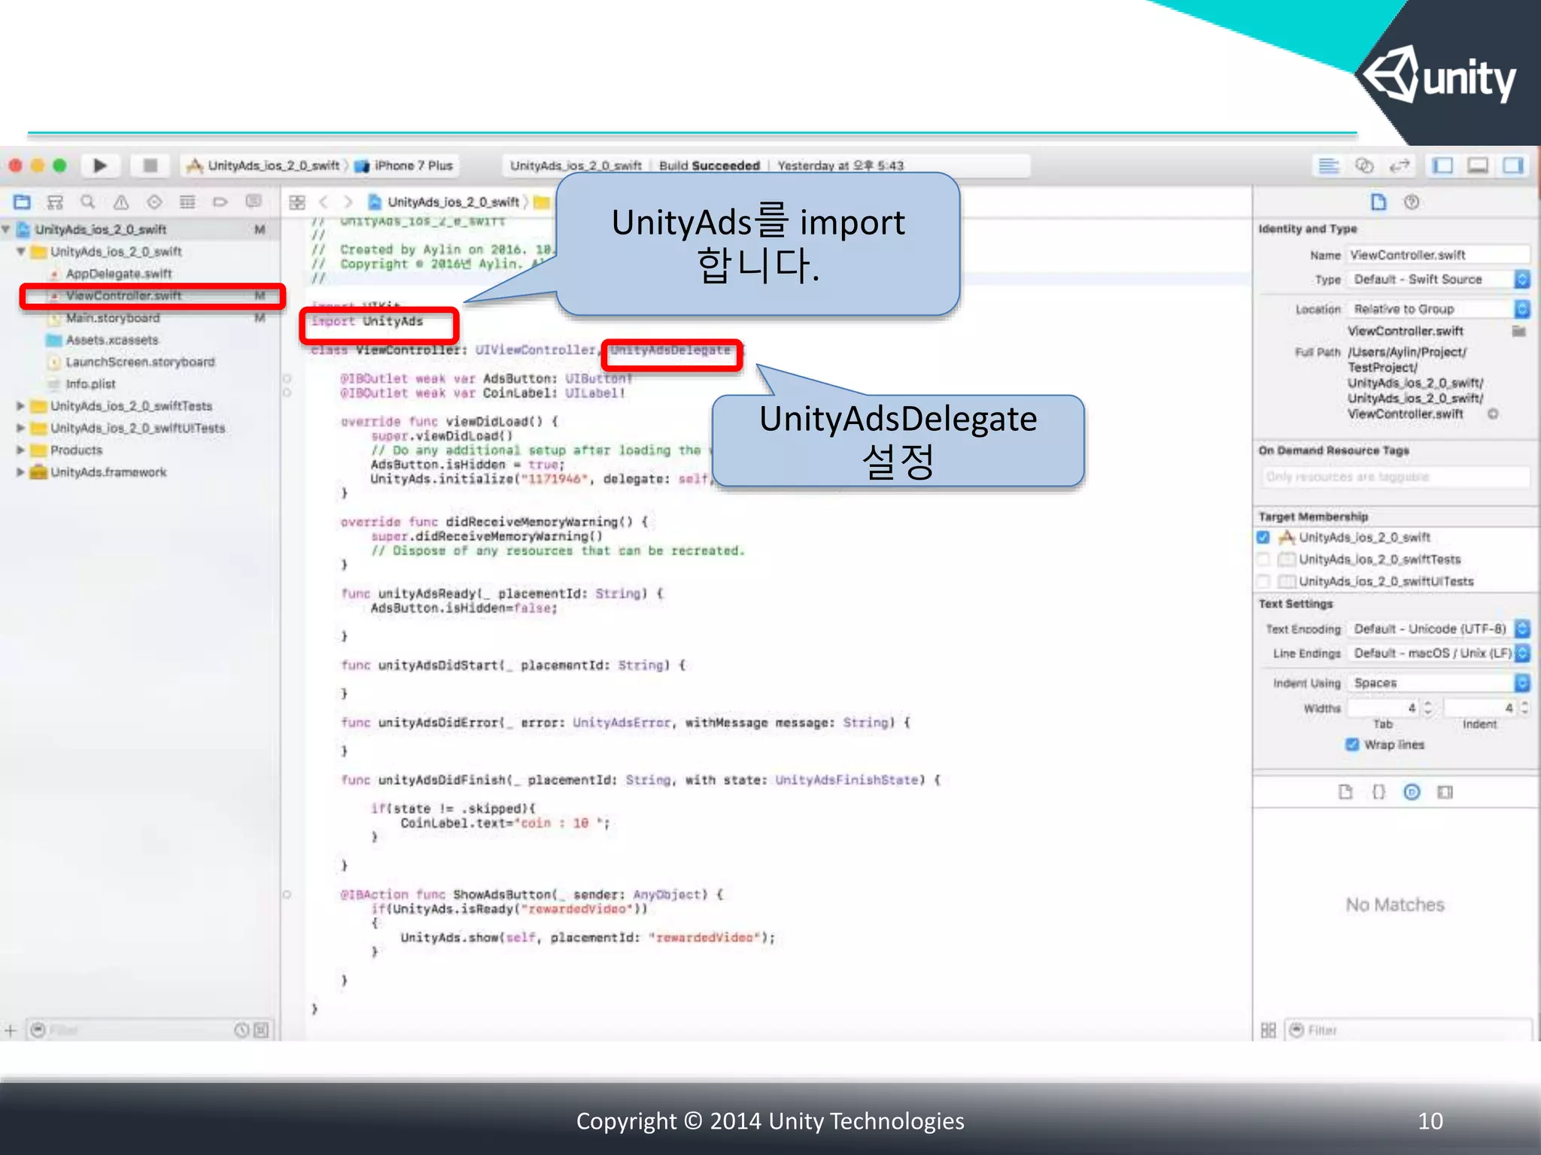Toggle the Navigator pane visibility

pyautogui.click(x=1442, y=165)
